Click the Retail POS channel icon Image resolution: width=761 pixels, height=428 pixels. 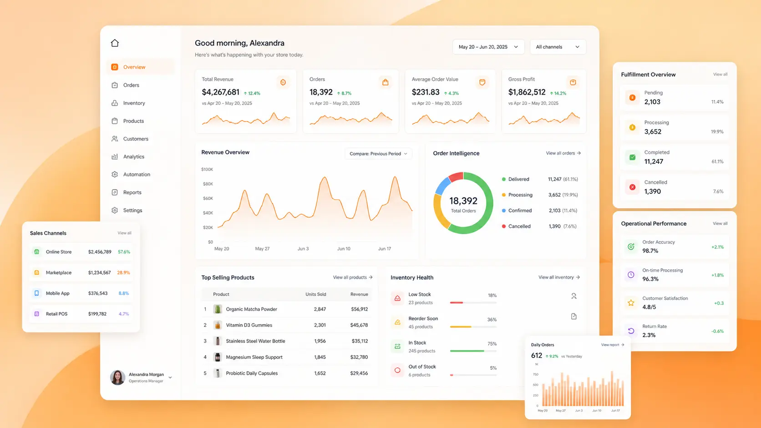pos(37,314)
